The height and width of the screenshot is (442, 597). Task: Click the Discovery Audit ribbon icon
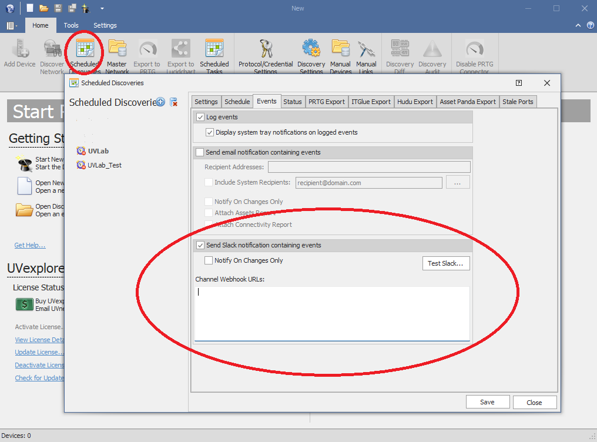point(432,48)
